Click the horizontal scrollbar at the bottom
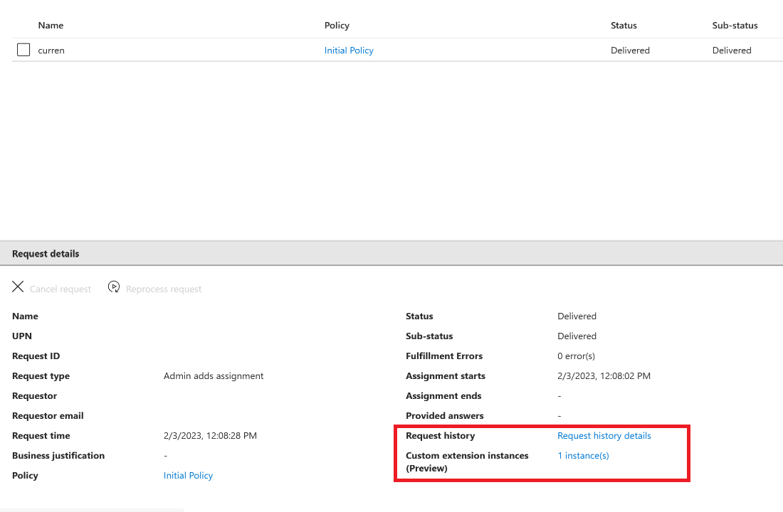The image size is (783, 512). (93, 509)
